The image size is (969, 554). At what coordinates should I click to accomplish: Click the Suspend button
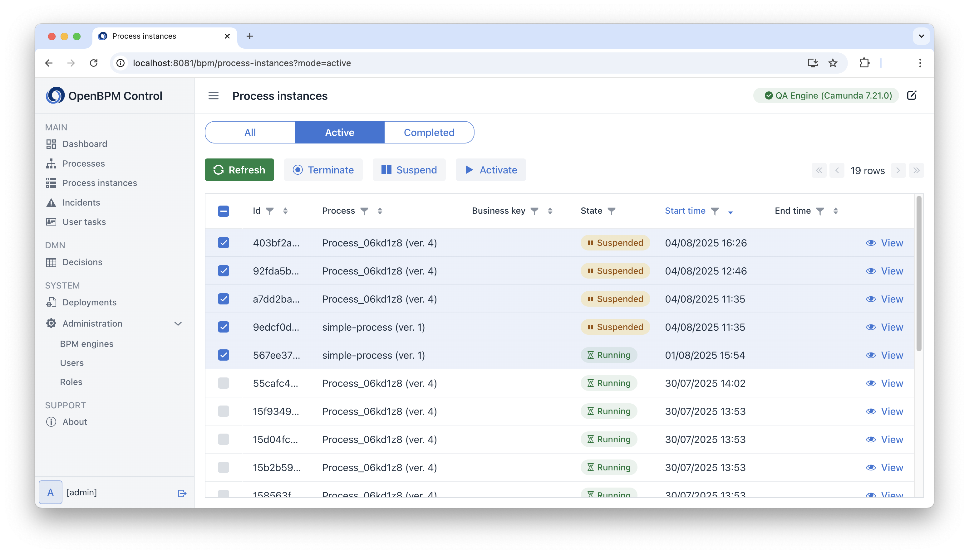click(x=409, y=170)
